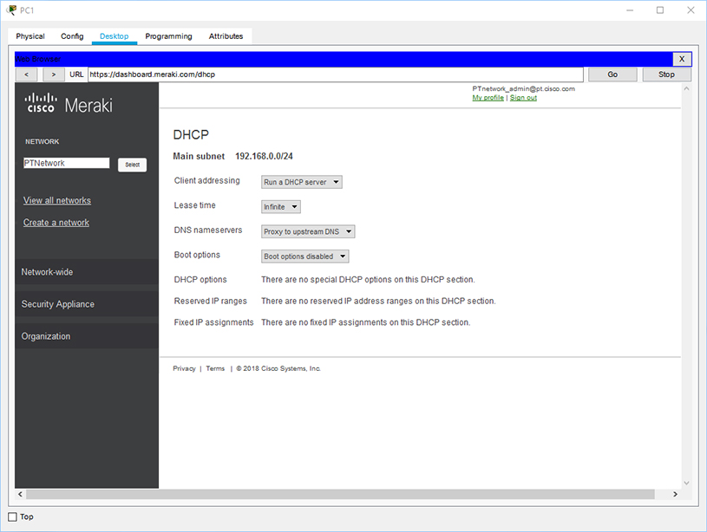Open the Attributes tab
Image resolution: width=707 pixels, height=532 pixels.
226,36
